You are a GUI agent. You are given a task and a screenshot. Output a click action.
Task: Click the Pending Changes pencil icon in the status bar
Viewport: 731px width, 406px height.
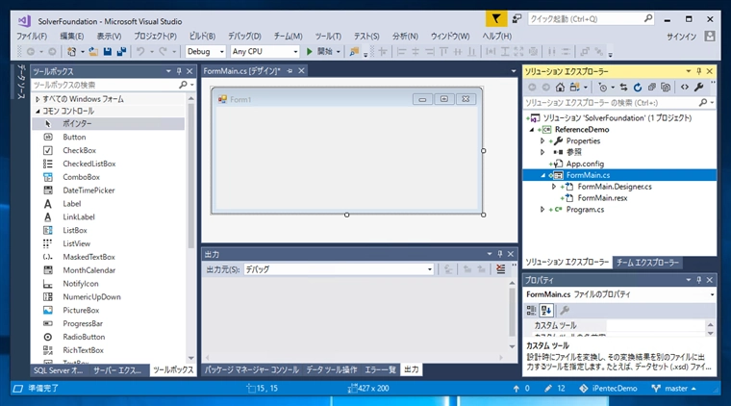(548, 389)
